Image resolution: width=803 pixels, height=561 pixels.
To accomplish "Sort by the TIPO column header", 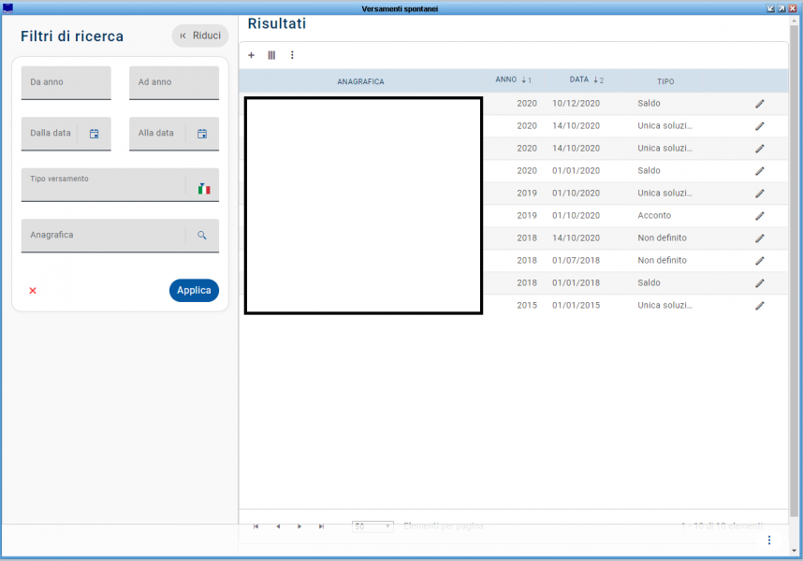I will click(665, 81).
